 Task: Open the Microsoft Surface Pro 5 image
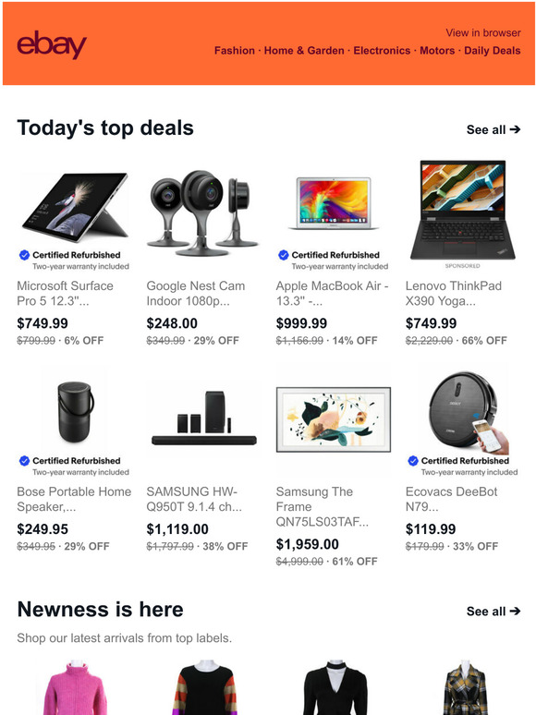[74, 207]
